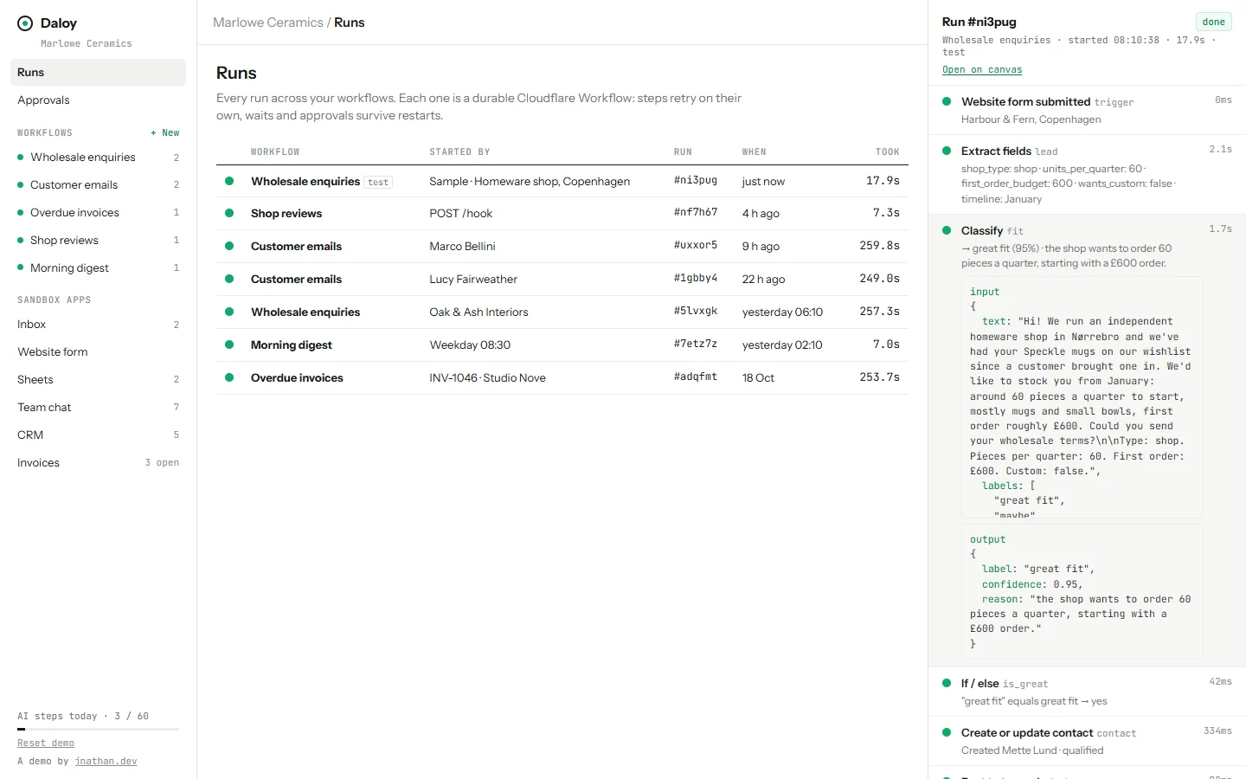
Task: Open the Inbox sandbox app
Action: pos(98,325)
